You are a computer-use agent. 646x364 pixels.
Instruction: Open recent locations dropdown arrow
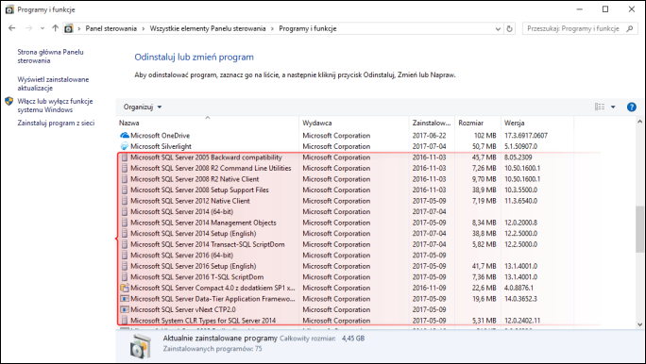42,29
